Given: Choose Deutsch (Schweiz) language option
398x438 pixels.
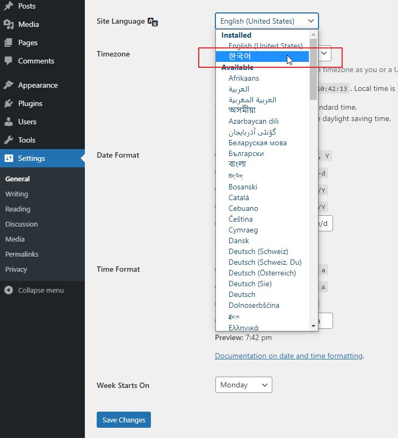Looking at the screenshot, I should click(x=262, y=251).
